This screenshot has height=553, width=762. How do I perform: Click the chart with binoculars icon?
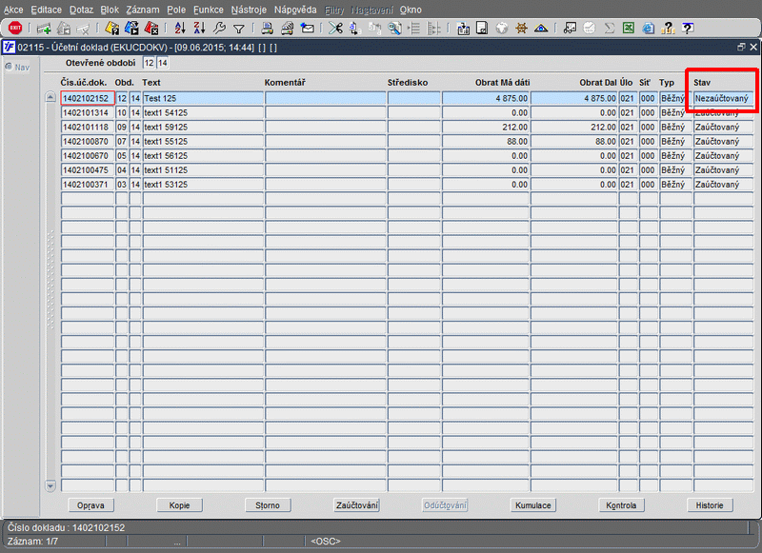coord(570,29)
